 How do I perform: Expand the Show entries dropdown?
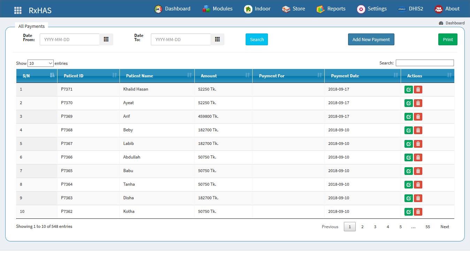click(40, 63)
